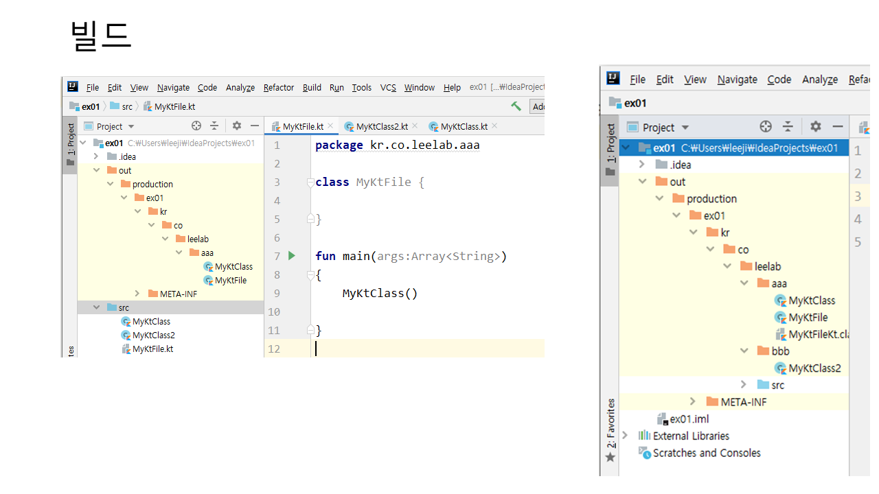Expand the External Libraries node

coord(625,436)
